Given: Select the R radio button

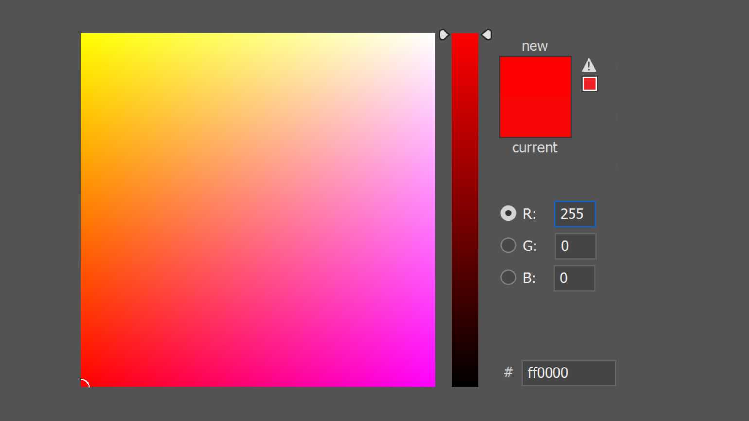Looking at the screenshot, I should click(x=508, y=213).
